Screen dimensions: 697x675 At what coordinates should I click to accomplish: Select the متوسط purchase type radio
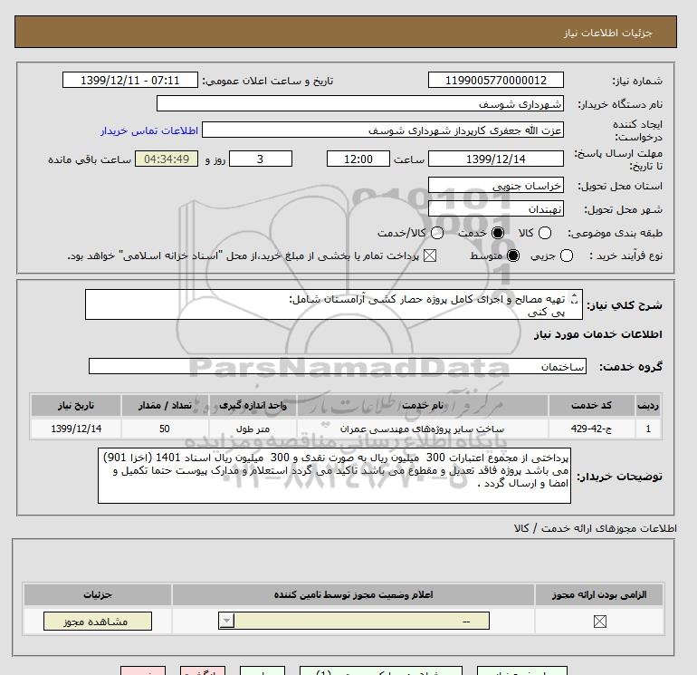click(x=513, y=256)
